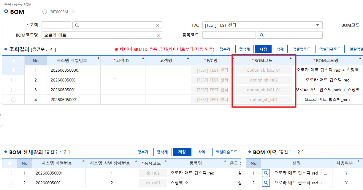Select cell option_sb_ls01_01 in BOM코드 column

[x=264, y=90]
